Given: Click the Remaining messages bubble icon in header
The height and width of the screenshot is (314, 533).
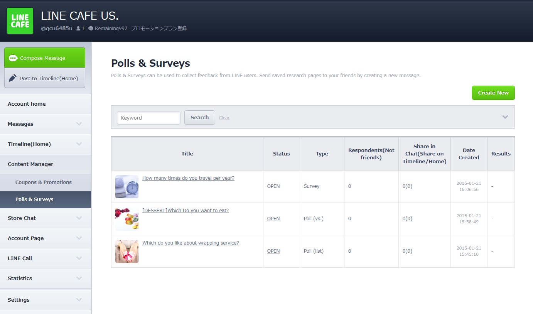Looking at the screenshot, I should (91, 29).
